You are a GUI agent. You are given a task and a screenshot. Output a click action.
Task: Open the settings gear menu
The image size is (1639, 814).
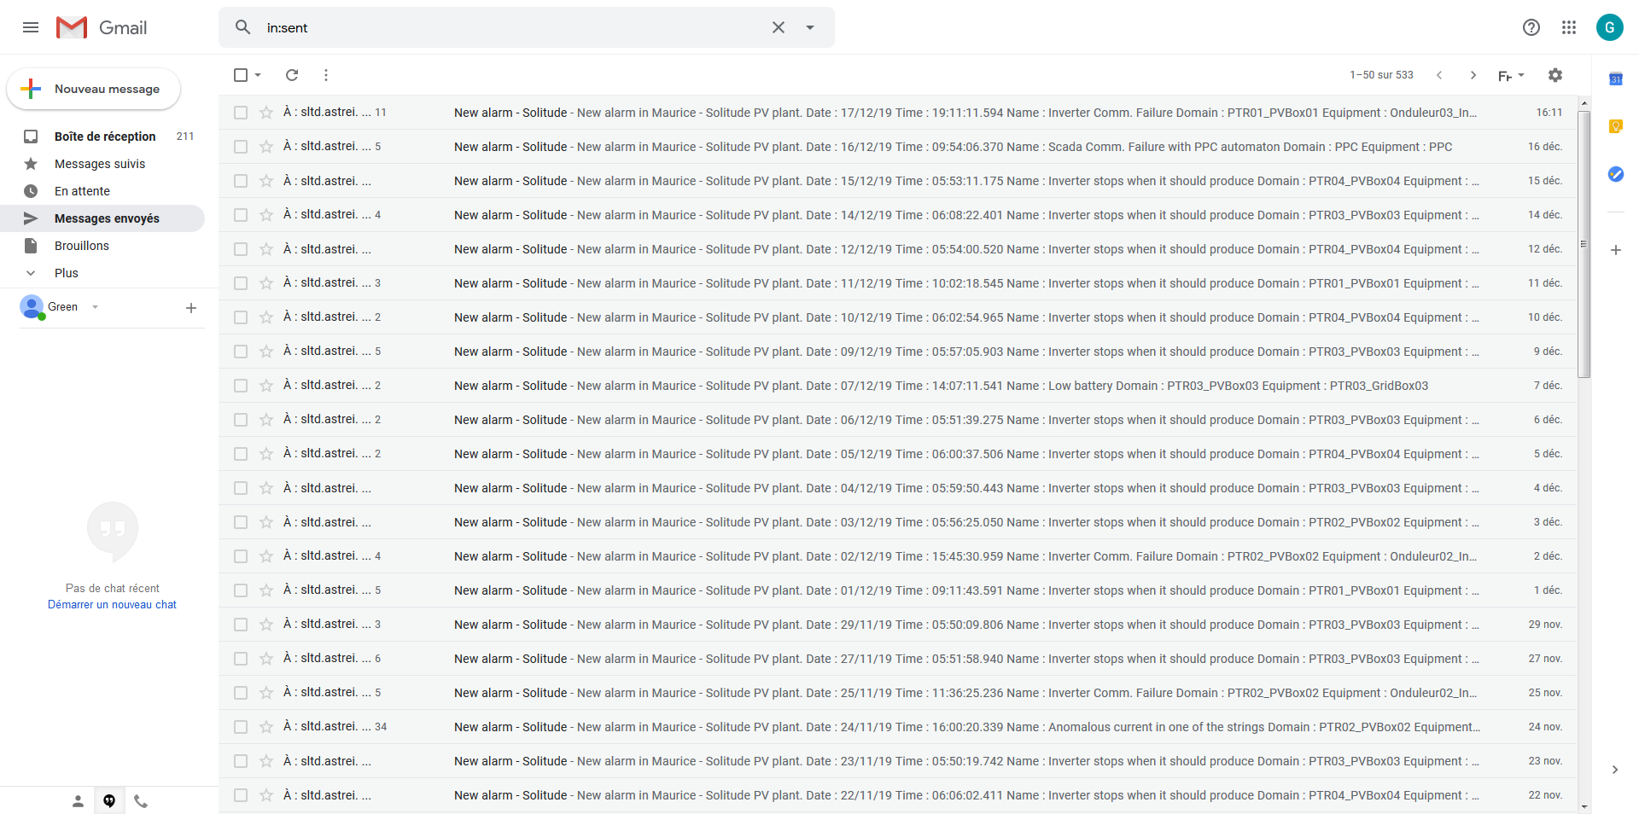pyautogui.click(x=1555, y=75)
